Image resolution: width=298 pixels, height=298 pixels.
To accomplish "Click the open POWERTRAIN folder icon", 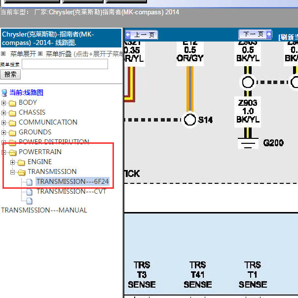I will tap(12, 152).
